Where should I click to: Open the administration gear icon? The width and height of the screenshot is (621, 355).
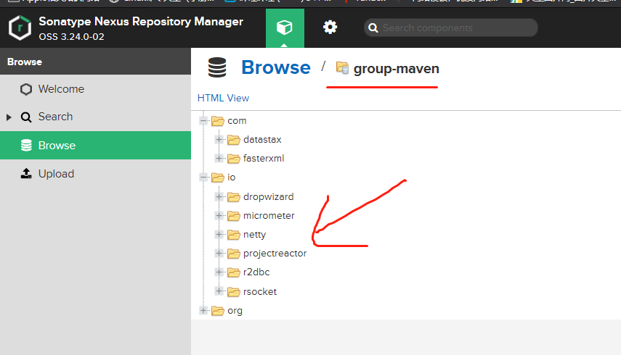(x=330, y=28)
